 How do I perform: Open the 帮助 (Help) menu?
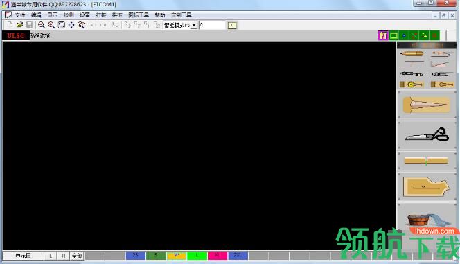(160, 15)
